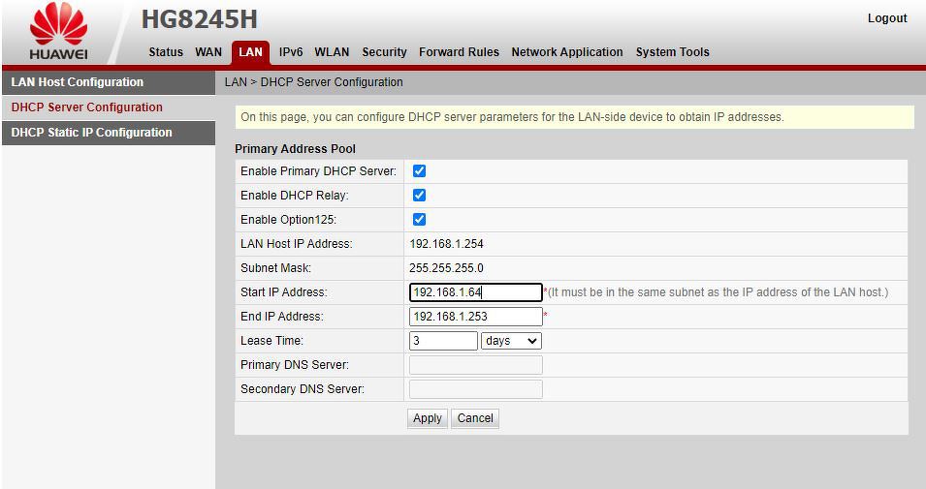The width and height of the screenshot is (926, 489).
Task: Click the Primary Address Pool heading
Action: tap(296, 149)
